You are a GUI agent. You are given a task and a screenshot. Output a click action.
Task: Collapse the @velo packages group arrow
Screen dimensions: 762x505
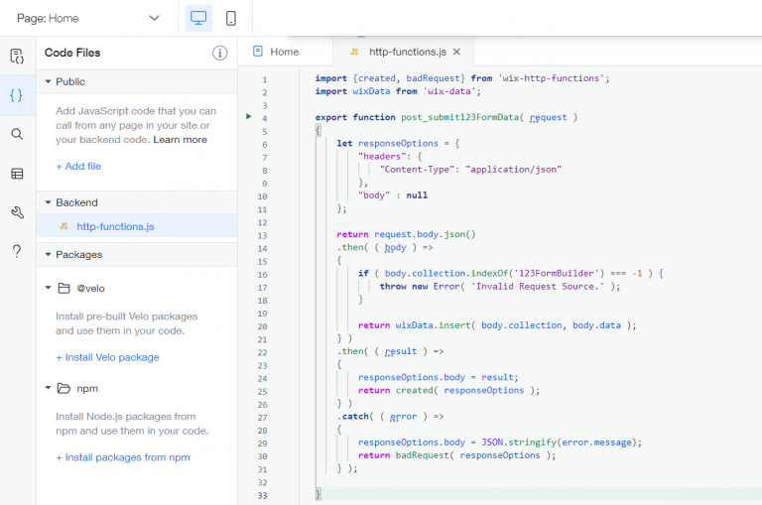pyautogui.click(x=48, y=288)
